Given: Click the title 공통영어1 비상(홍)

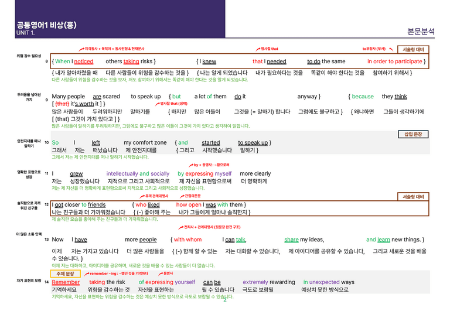Looking at the screenshot, I should pyautogui.click(x=46, y=25).
